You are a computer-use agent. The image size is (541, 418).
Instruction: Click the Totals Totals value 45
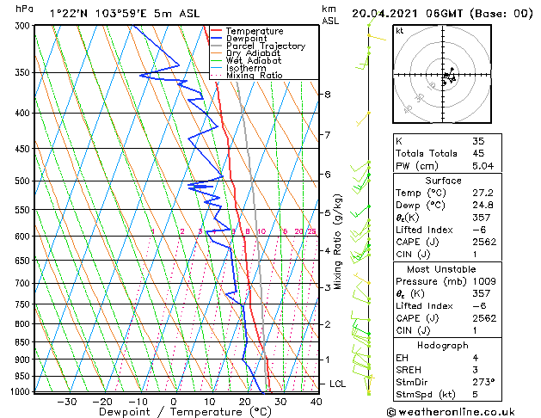[x=478, y=153]
